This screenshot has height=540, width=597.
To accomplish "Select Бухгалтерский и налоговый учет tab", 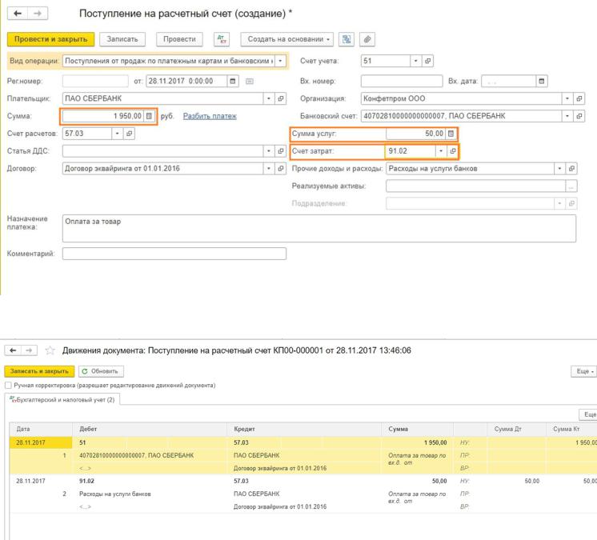I will click(x=62, y=400).
